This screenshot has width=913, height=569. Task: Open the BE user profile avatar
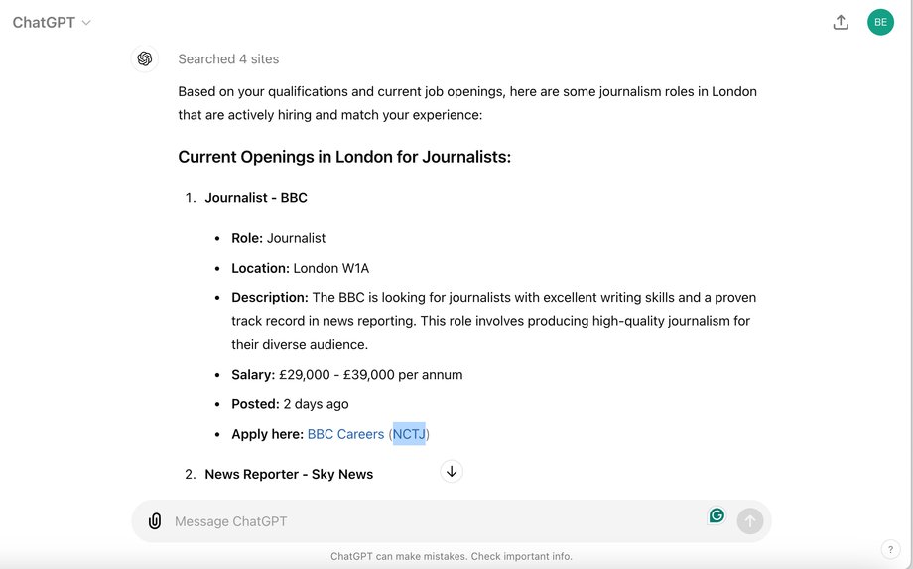pos(880,22)
